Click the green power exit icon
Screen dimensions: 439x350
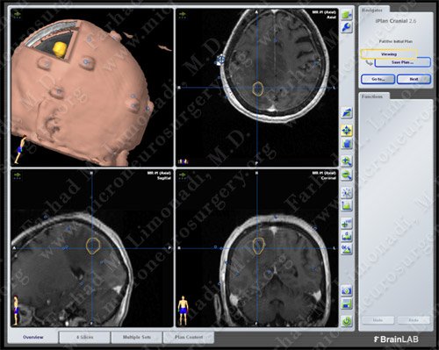click(347, 321)
